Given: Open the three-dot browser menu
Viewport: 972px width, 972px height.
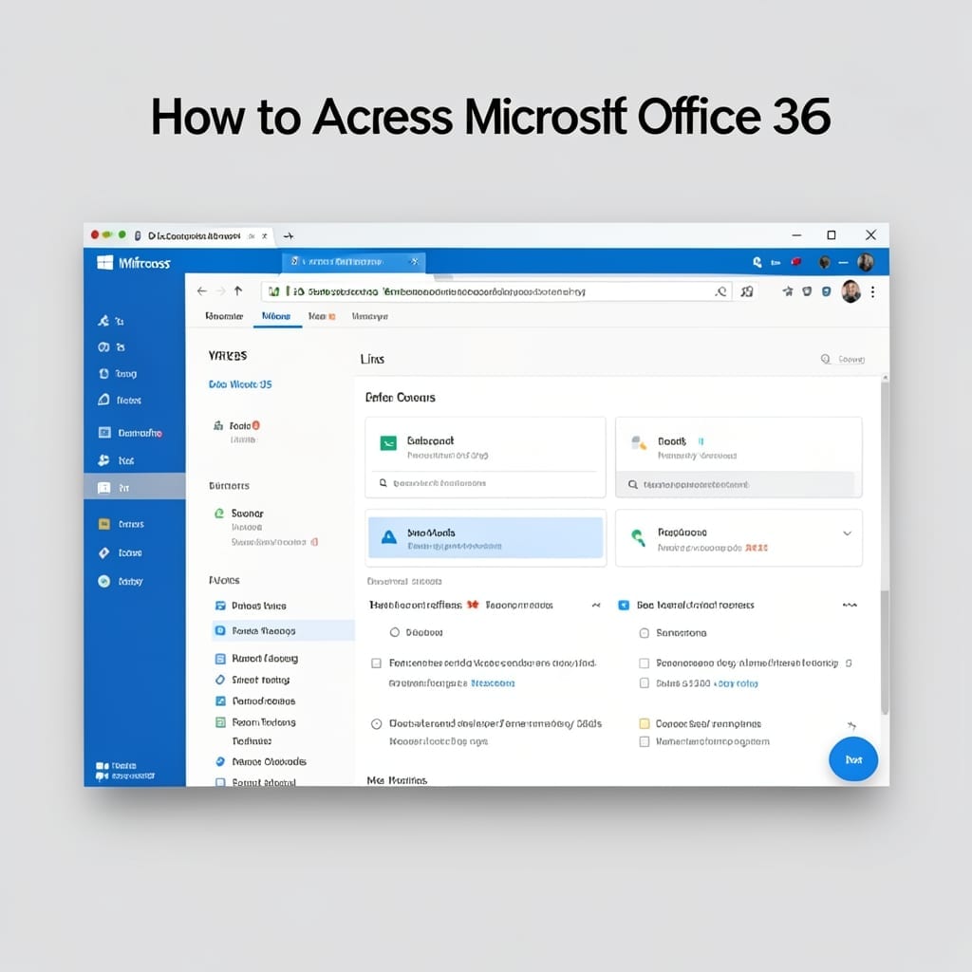Looking at the screenshot, I should [873, 291].
